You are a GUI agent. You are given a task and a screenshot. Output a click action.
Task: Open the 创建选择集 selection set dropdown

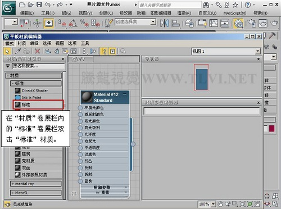153,22
